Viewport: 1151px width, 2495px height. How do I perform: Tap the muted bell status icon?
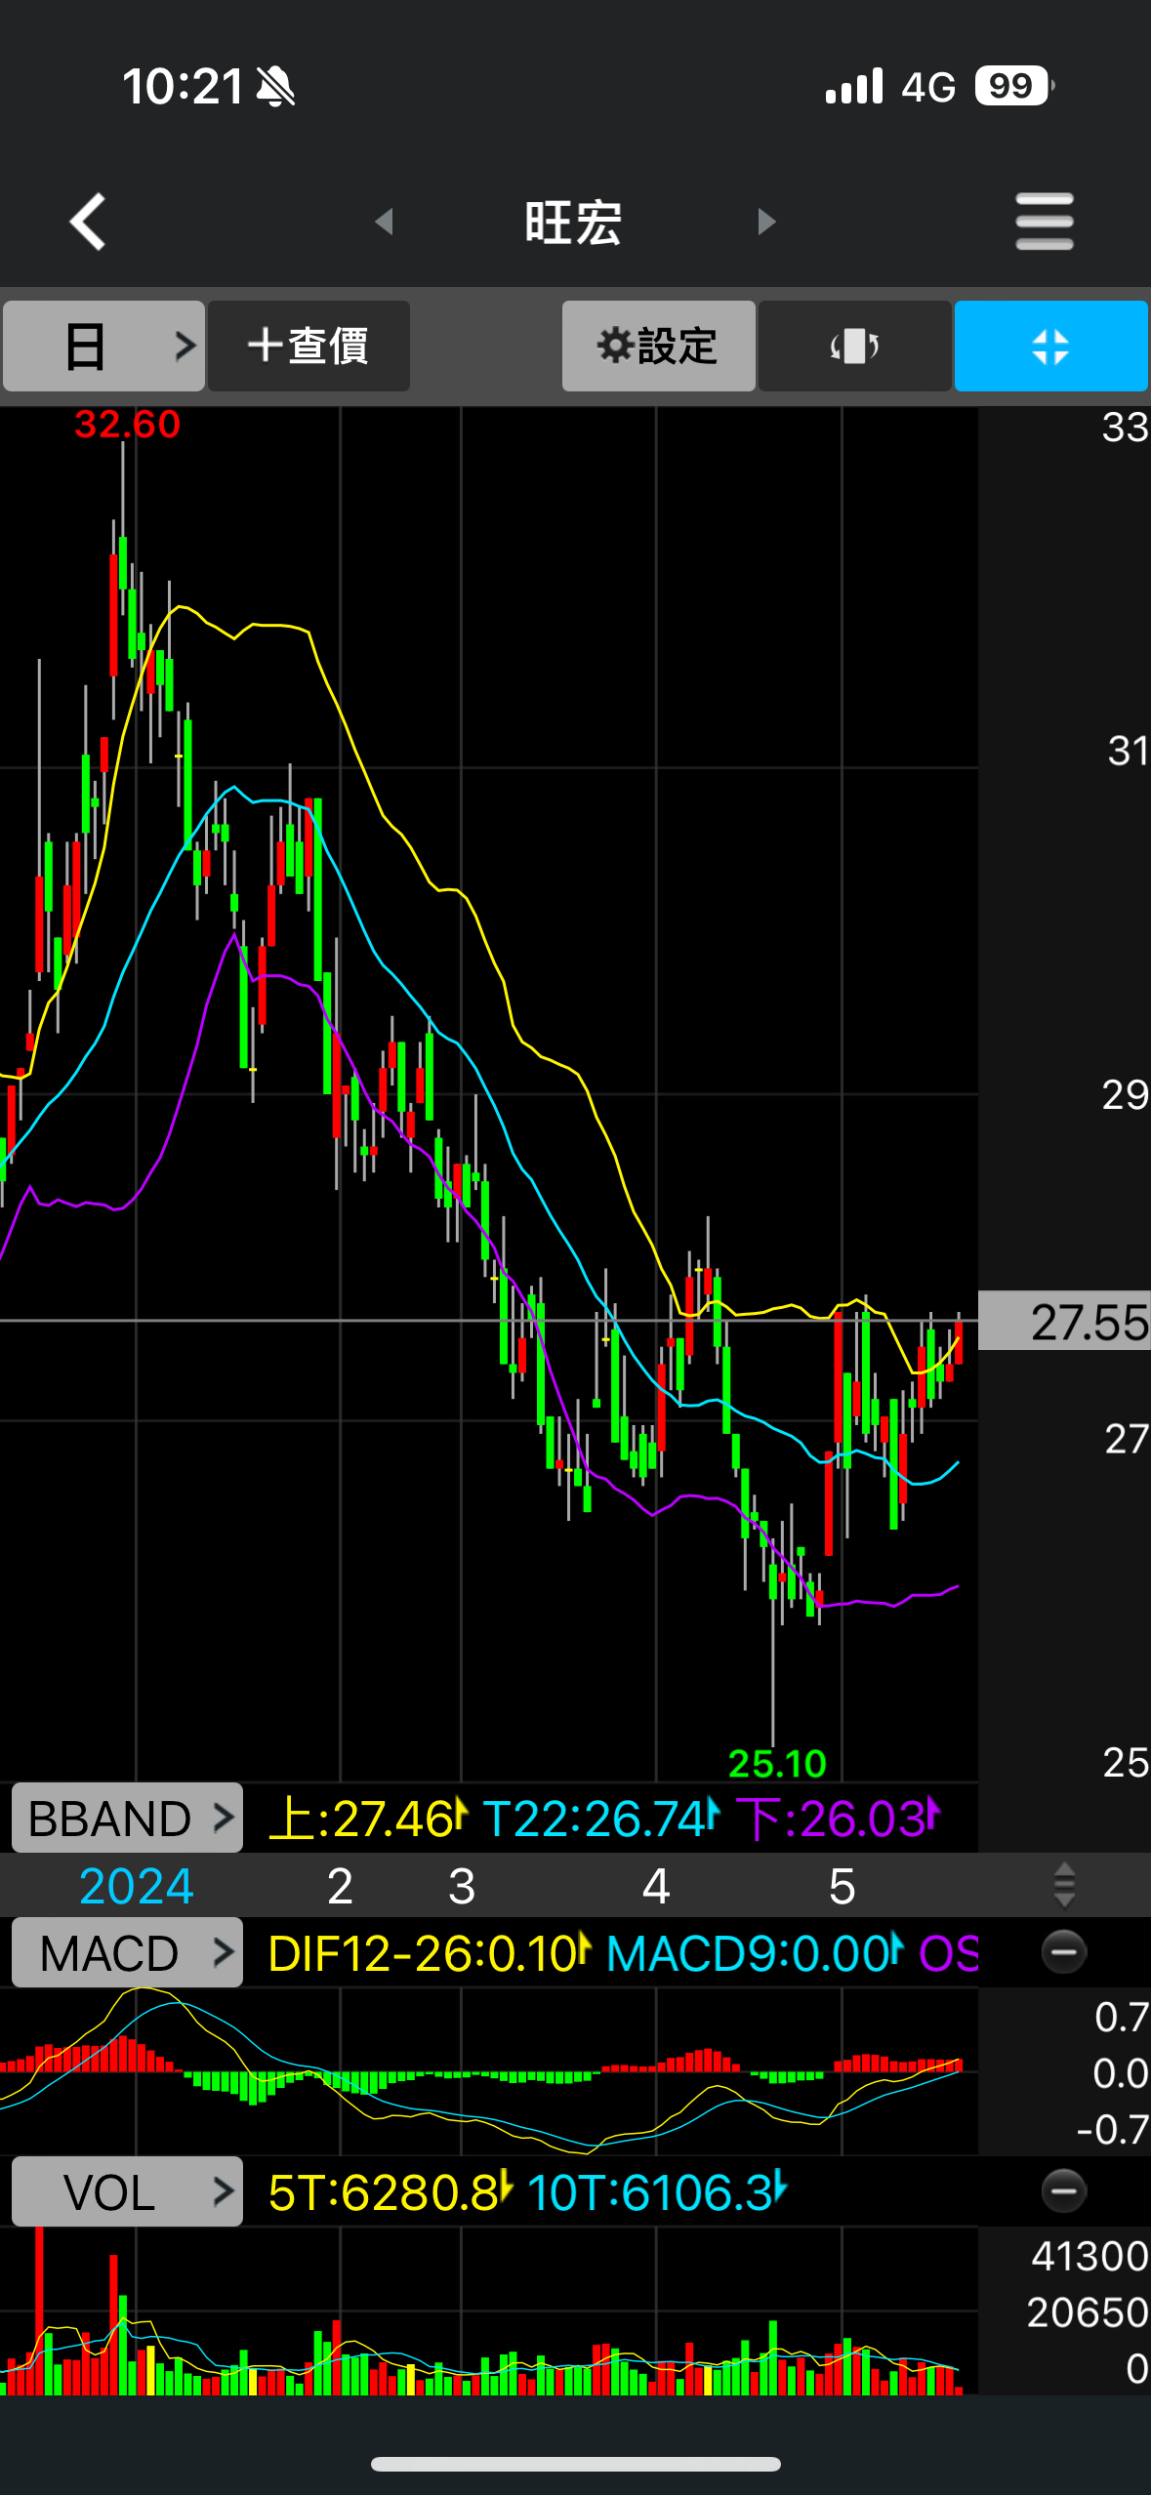point(275,87)
